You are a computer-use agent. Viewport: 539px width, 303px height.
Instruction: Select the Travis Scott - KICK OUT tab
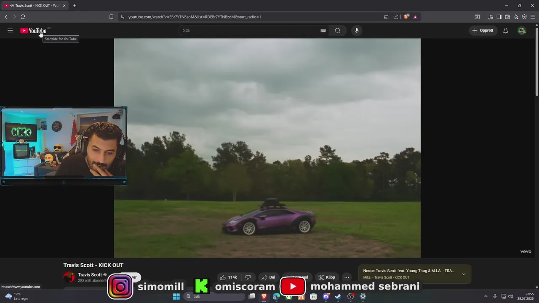[35, 5]
